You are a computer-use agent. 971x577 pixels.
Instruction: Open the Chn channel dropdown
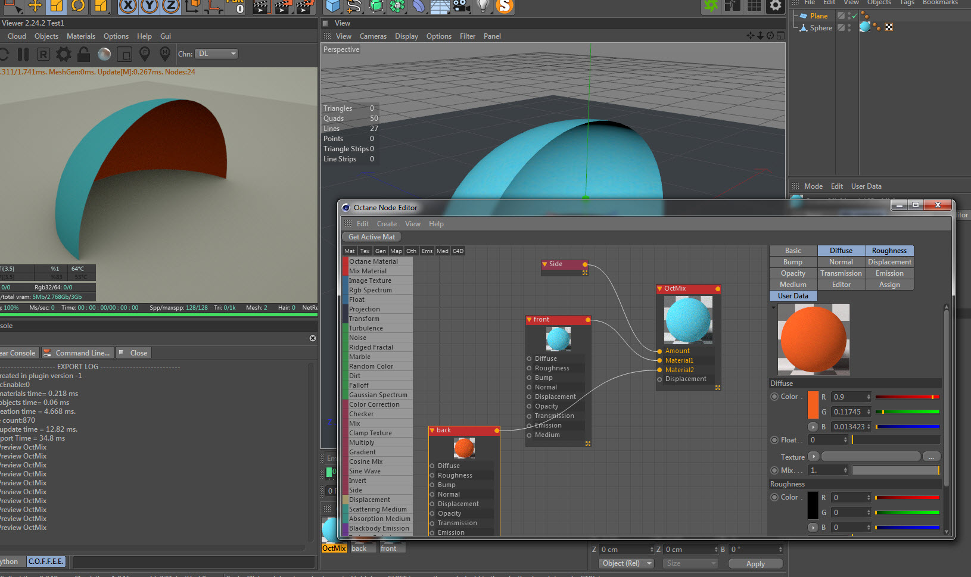pos(217,54)
